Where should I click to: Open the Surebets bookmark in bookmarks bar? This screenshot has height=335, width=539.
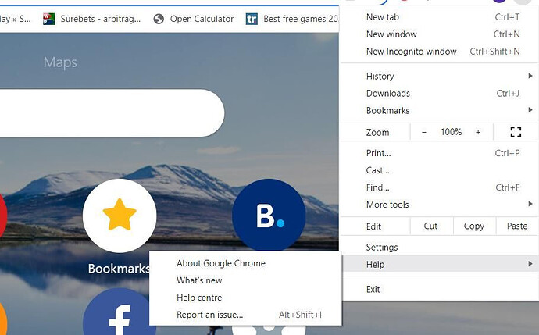coord(91,19)
